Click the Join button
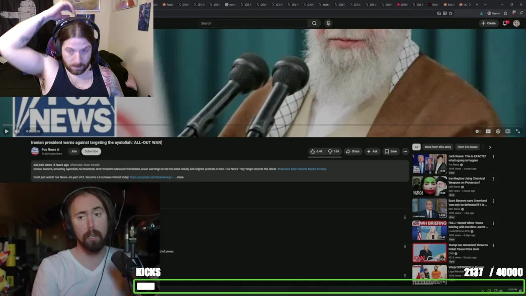 click(x=74, y=151)
